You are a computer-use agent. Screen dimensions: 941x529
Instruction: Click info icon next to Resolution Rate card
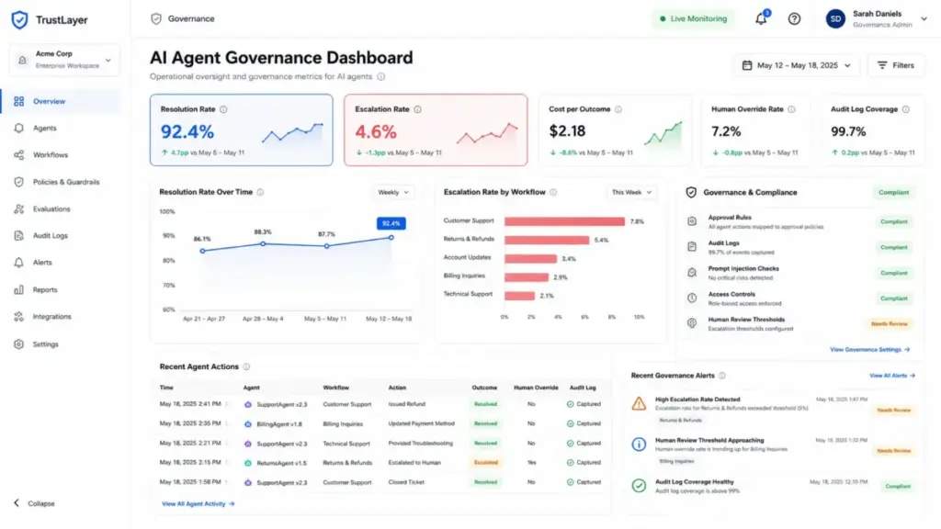tap(223, 109)
